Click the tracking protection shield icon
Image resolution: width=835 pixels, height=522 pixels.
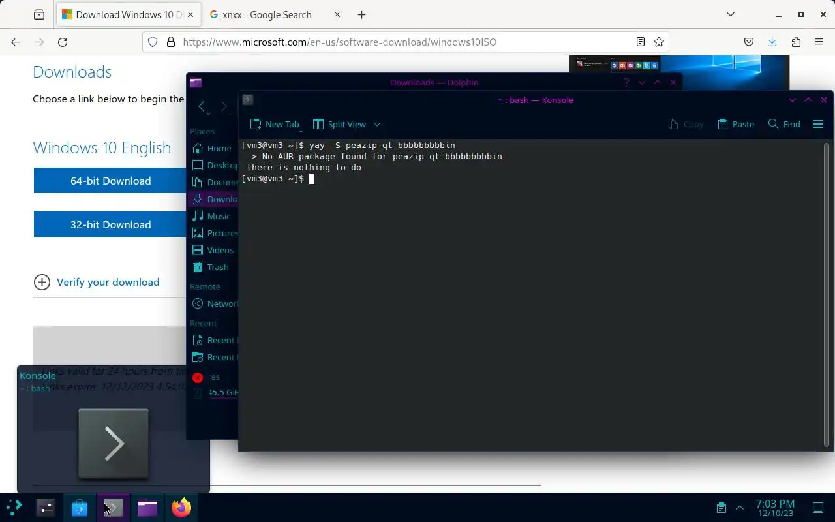coord(153,42)
